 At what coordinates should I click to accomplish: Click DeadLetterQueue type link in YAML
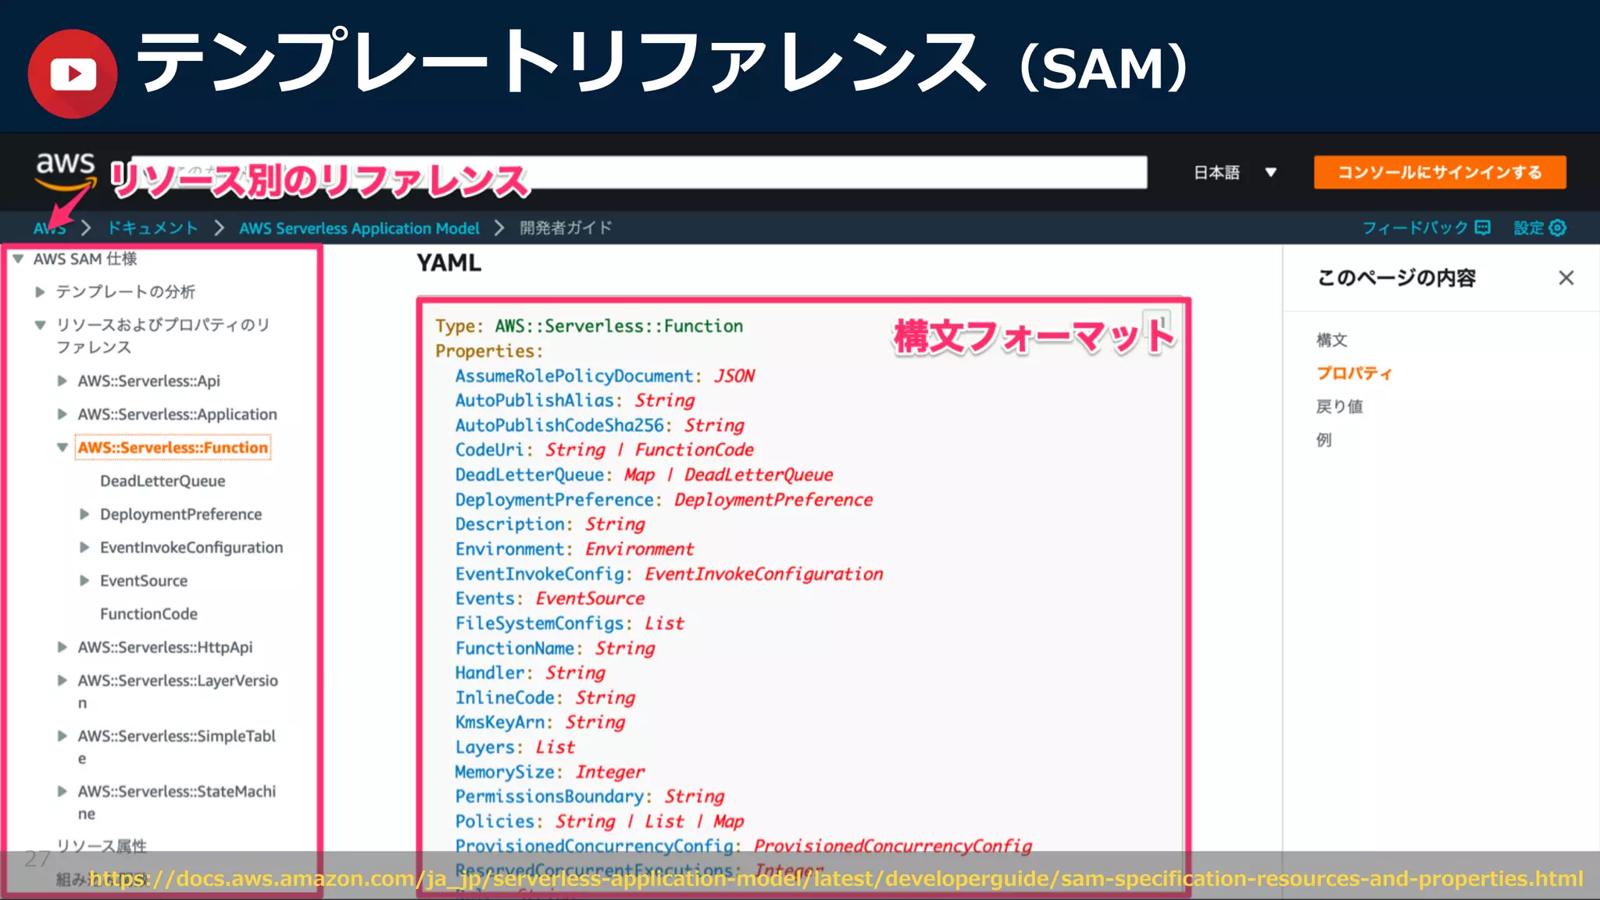coord(759,475)
